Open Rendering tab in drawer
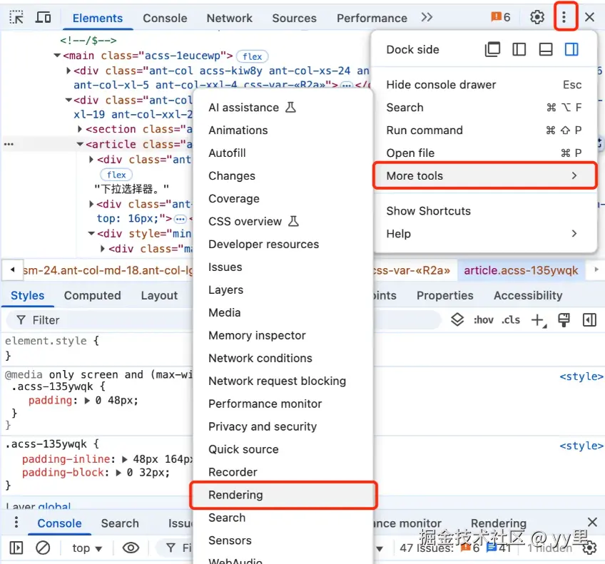605x564 pixels. [499, 523]
